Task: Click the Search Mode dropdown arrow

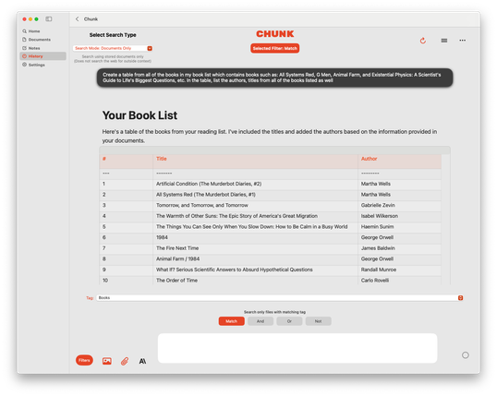Action: coord(150,48)
